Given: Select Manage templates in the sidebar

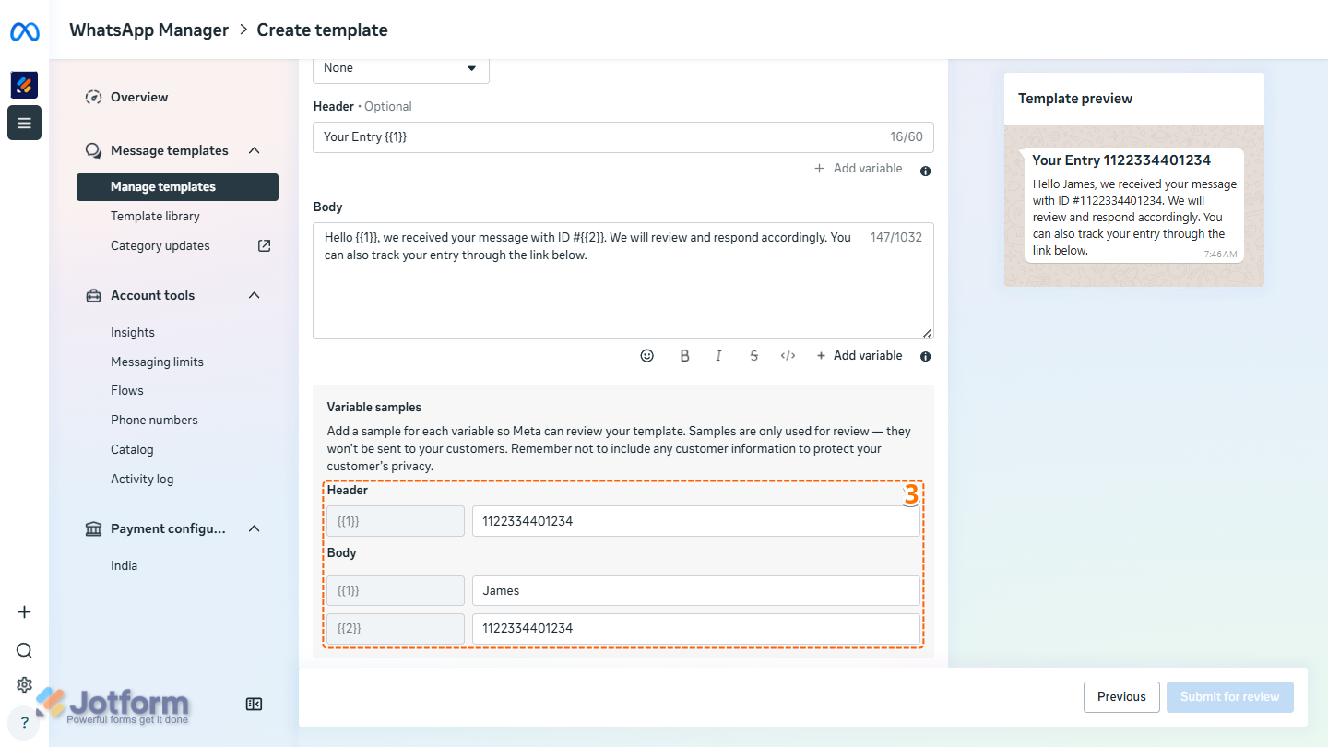Looking at the screenshot, I should tap(177, 186).
